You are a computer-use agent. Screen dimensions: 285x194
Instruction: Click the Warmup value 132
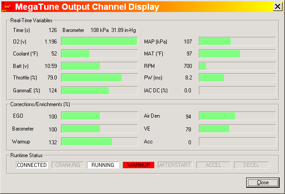point(53,142)
